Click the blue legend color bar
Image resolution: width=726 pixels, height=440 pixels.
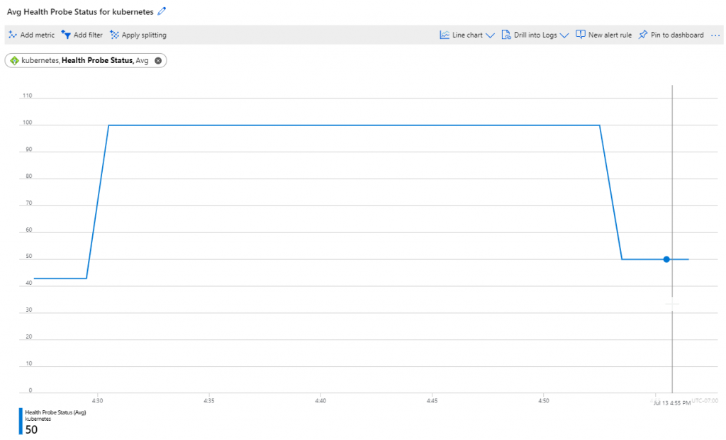pos(21,421)
